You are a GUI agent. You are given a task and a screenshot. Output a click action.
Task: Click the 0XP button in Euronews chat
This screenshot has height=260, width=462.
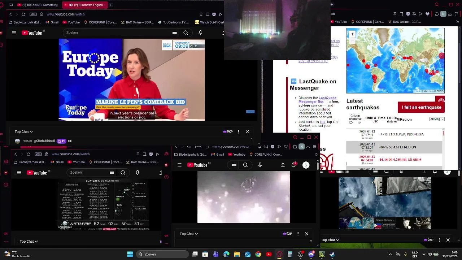228,131
